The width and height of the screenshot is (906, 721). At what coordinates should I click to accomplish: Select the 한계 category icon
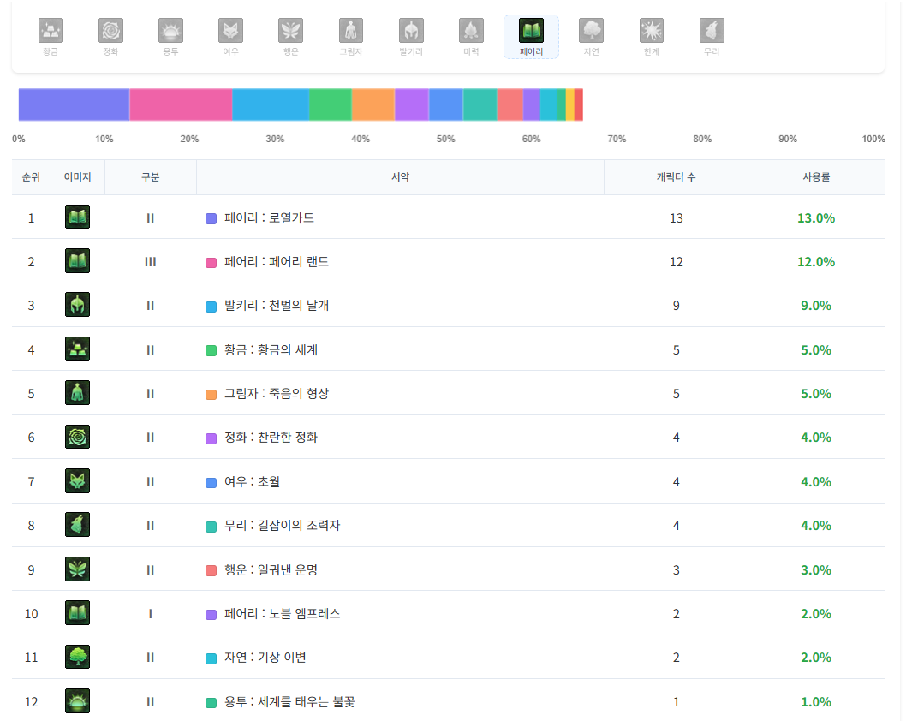(x=652, y=32)
